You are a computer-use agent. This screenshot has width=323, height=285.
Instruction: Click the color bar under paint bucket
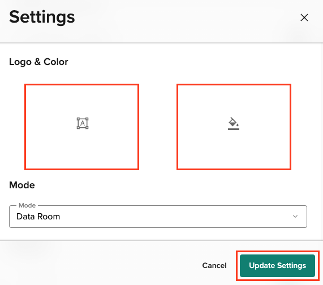(234, 129)
